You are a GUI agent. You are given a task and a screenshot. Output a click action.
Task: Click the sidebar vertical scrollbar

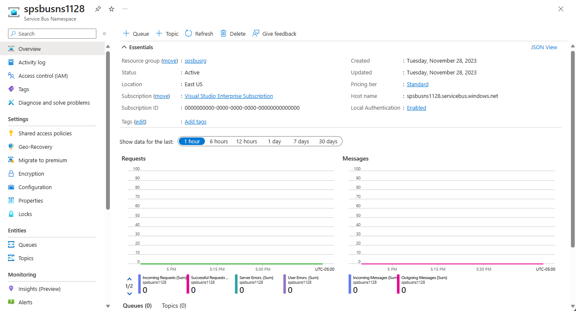(x=108, y=130)
